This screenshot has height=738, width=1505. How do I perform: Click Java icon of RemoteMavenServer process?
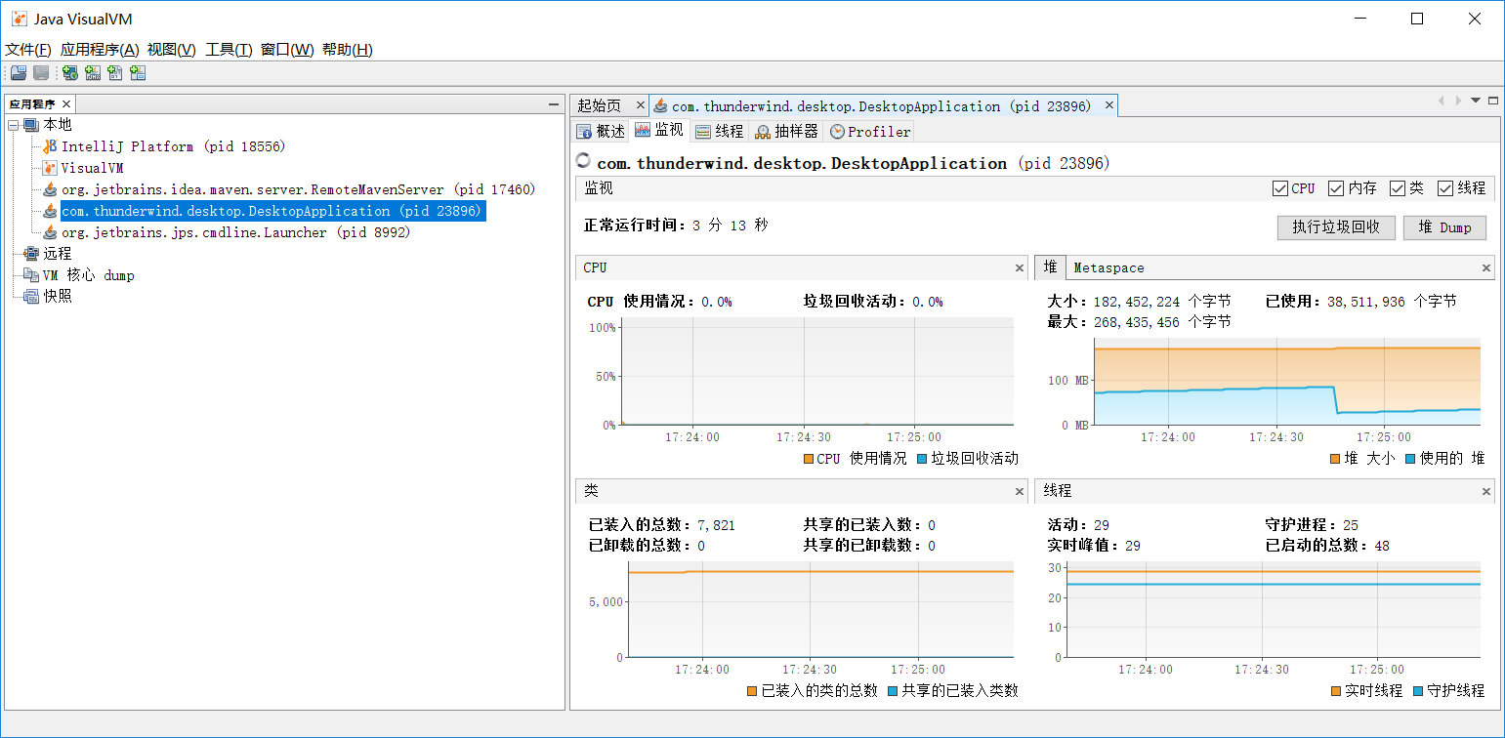[x=50, y=189]
